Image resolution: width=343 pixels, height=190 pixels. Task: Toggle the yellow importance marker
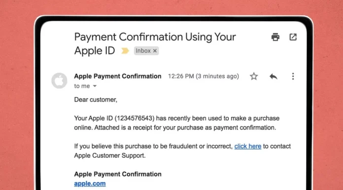click(125, 51)
